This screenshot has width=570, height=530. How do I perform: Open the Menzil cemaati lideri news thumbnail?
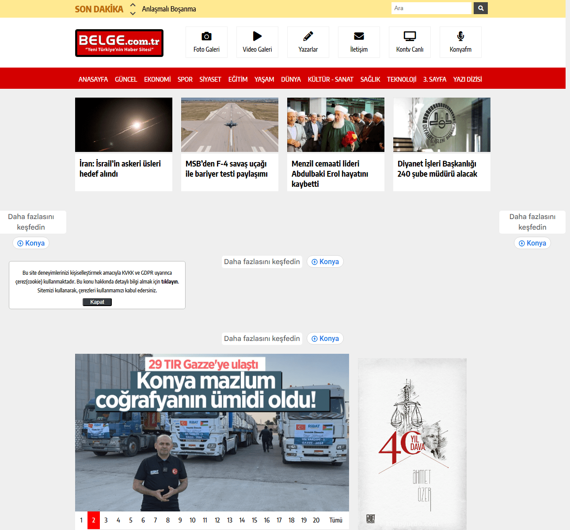(x=336, y=125)
